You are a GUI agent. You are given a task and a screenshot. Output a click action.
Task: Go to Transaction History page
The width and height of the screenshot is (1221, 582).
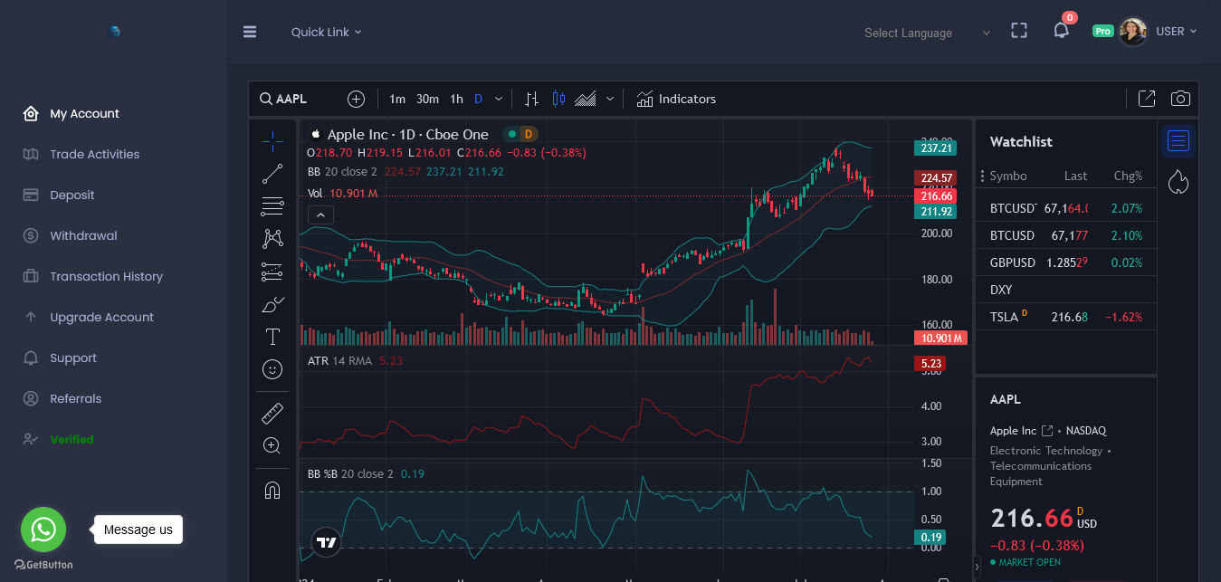(106, 276)
